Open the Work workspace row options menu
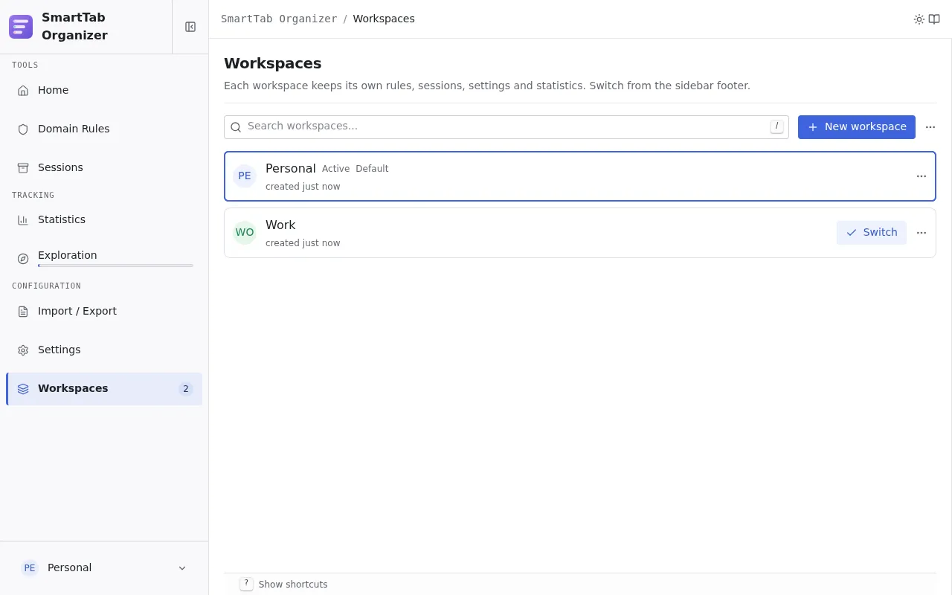Viewport: 952px width, 595px height. [x=922, y=233]
